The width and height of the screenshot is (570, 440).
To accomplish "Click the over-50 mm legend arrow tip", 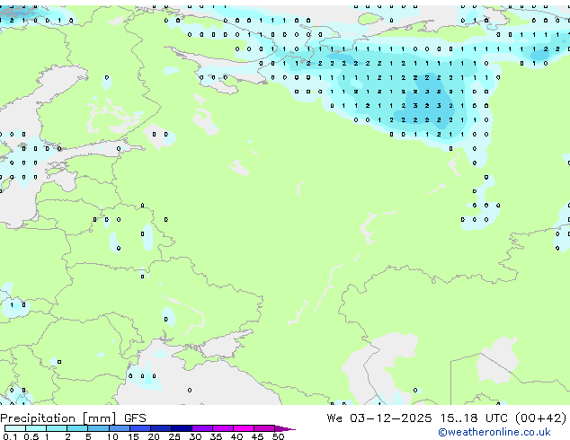I will [285, 428].
